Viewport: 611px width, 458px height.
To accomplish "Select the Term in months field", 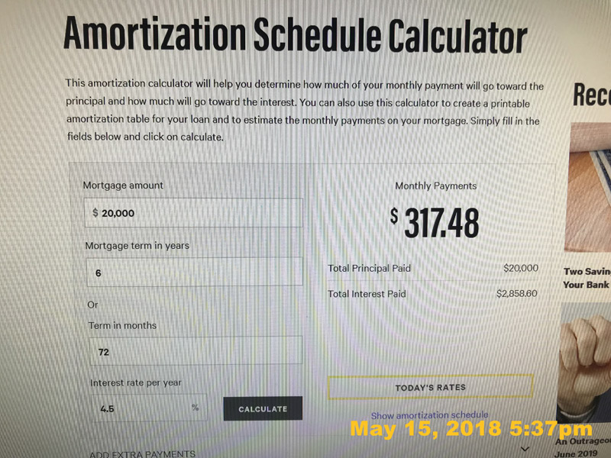I will [195, 351].
